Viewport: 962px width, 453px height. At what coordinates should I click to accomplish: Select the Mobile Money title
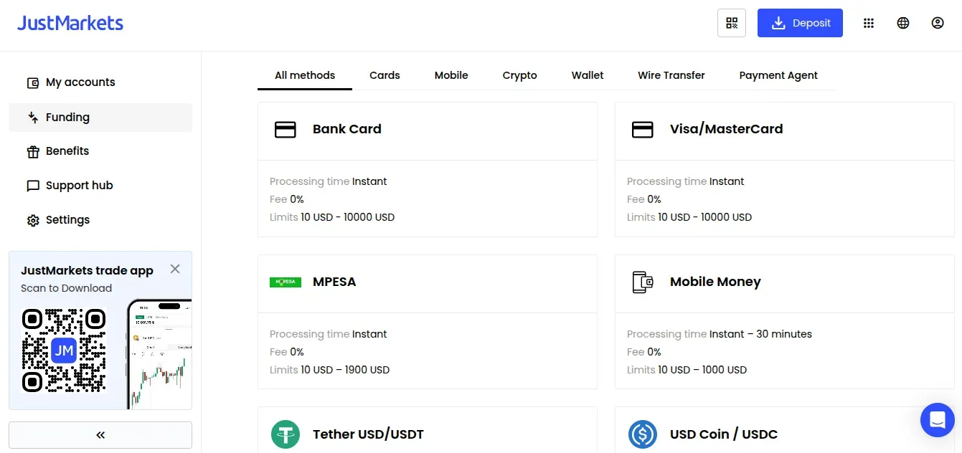coord(715,282)
